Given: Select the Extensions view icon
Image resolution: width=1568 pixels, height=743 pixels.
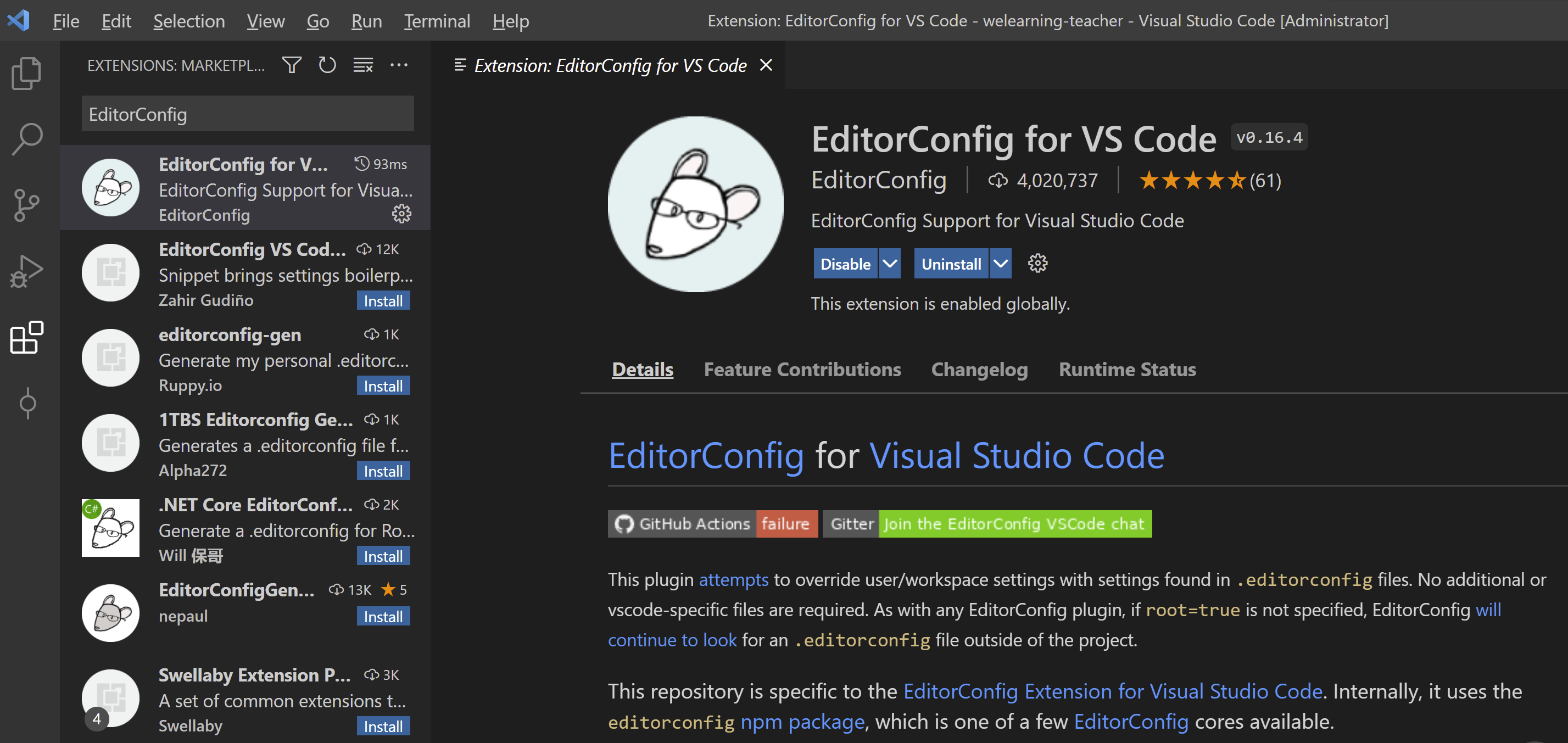Looking at the screenshot, I should tap(27, 337).
